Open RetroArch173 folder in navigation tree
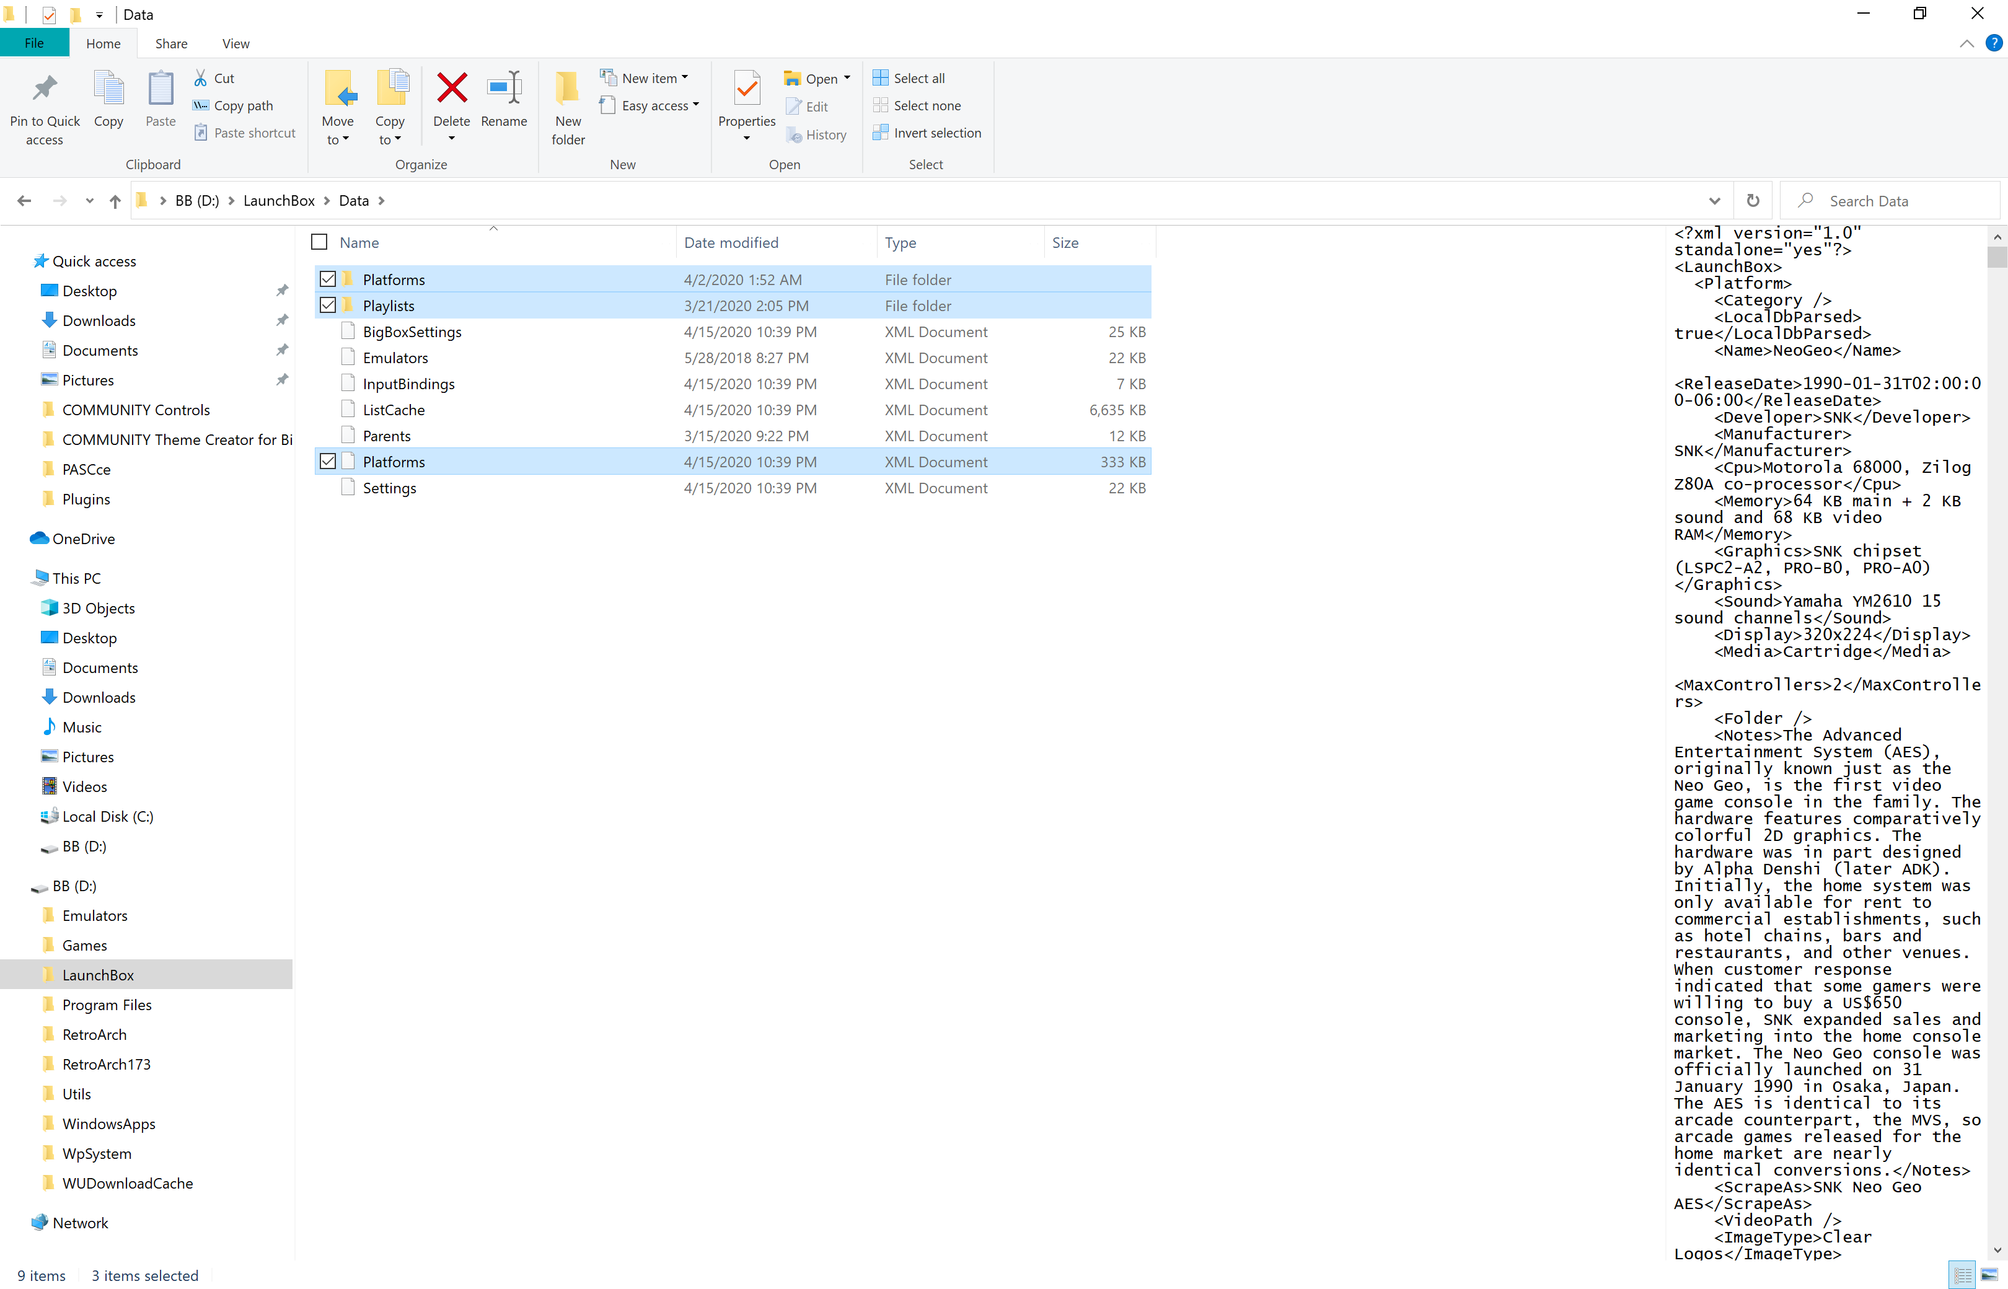 107,1065
